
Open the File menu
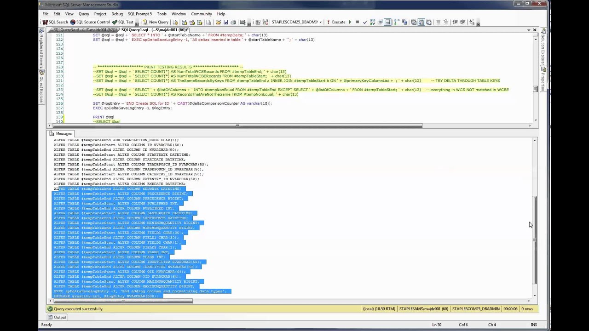click(46, 14)
